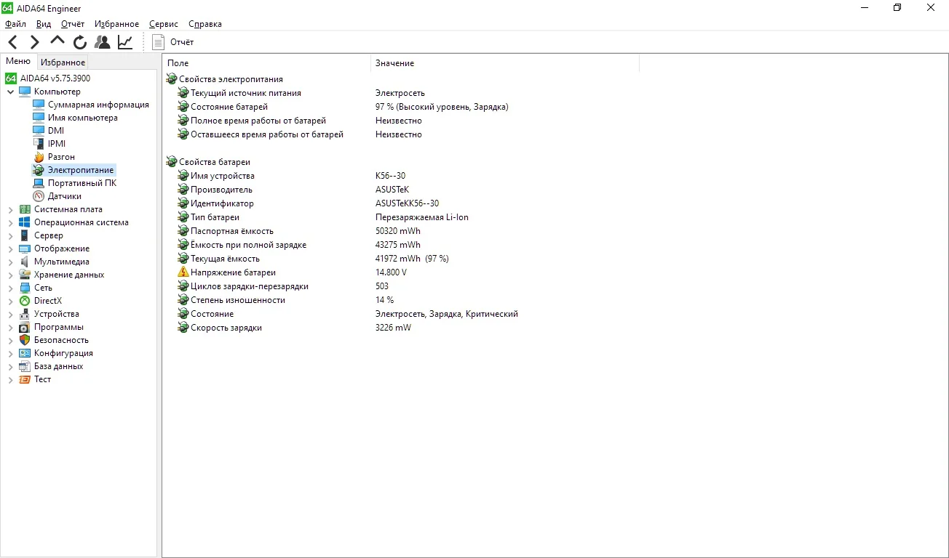Click the DirectX Xbox logo icon
Viewport: 949px width, 558px height.
[25, 301]
